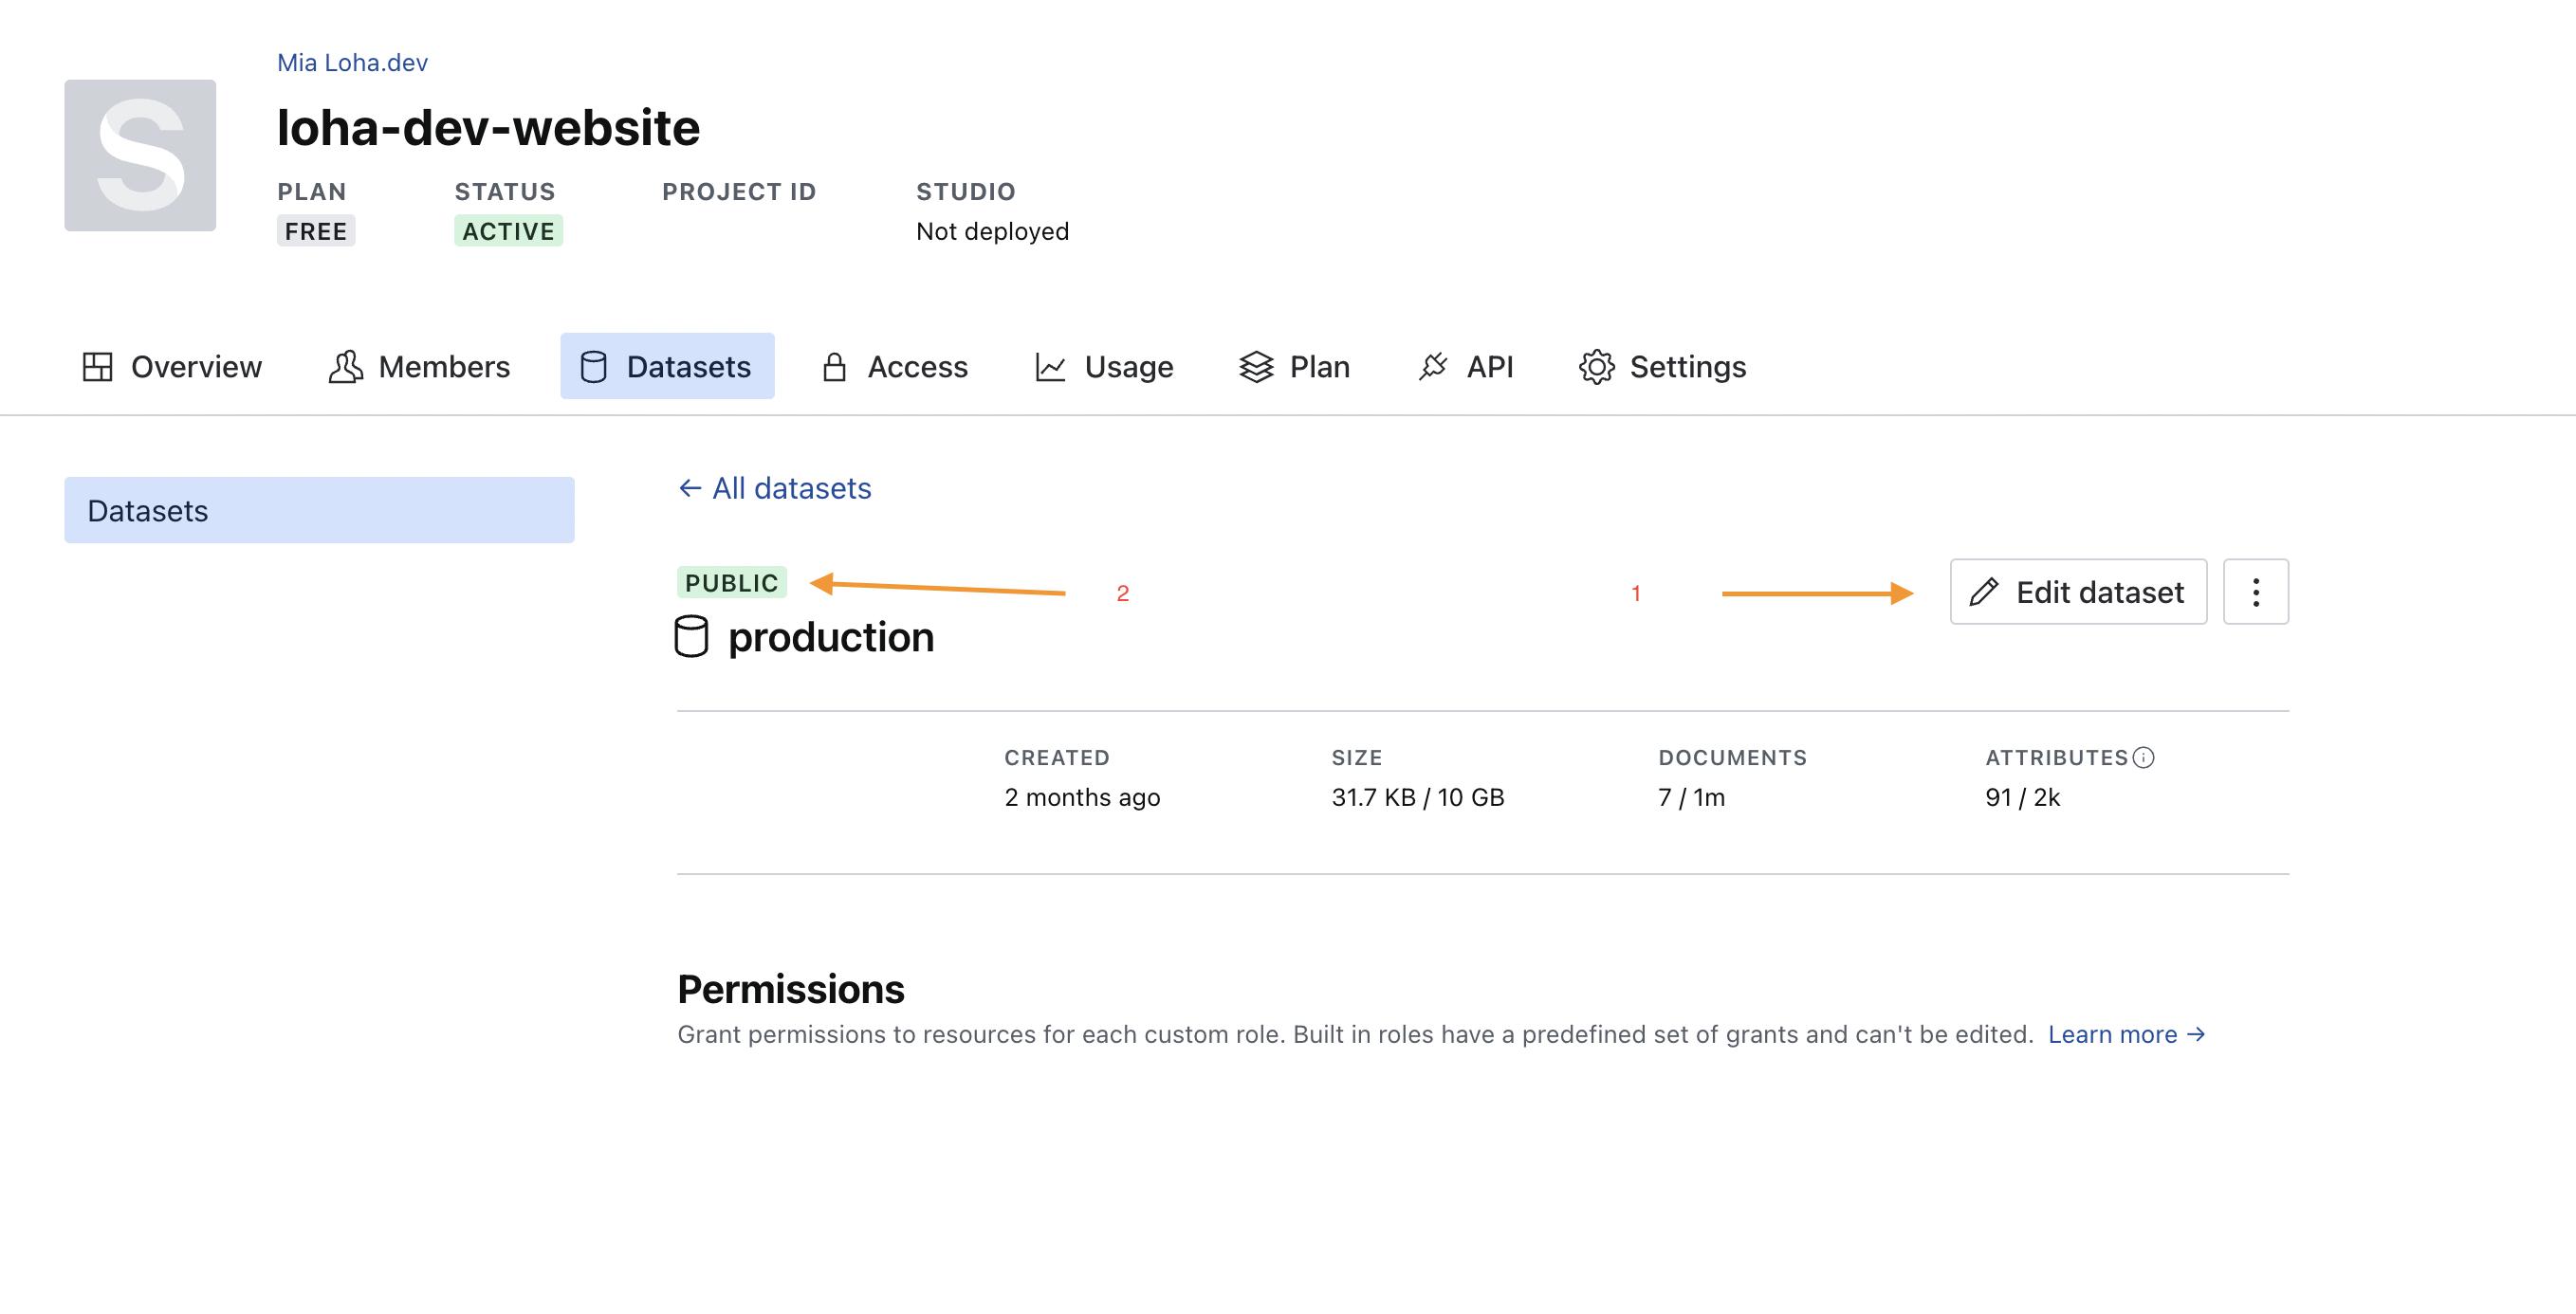Viewport: 2576px width, 1314px height.
Task: Click the API plug icon
Action: point(1433,367)
